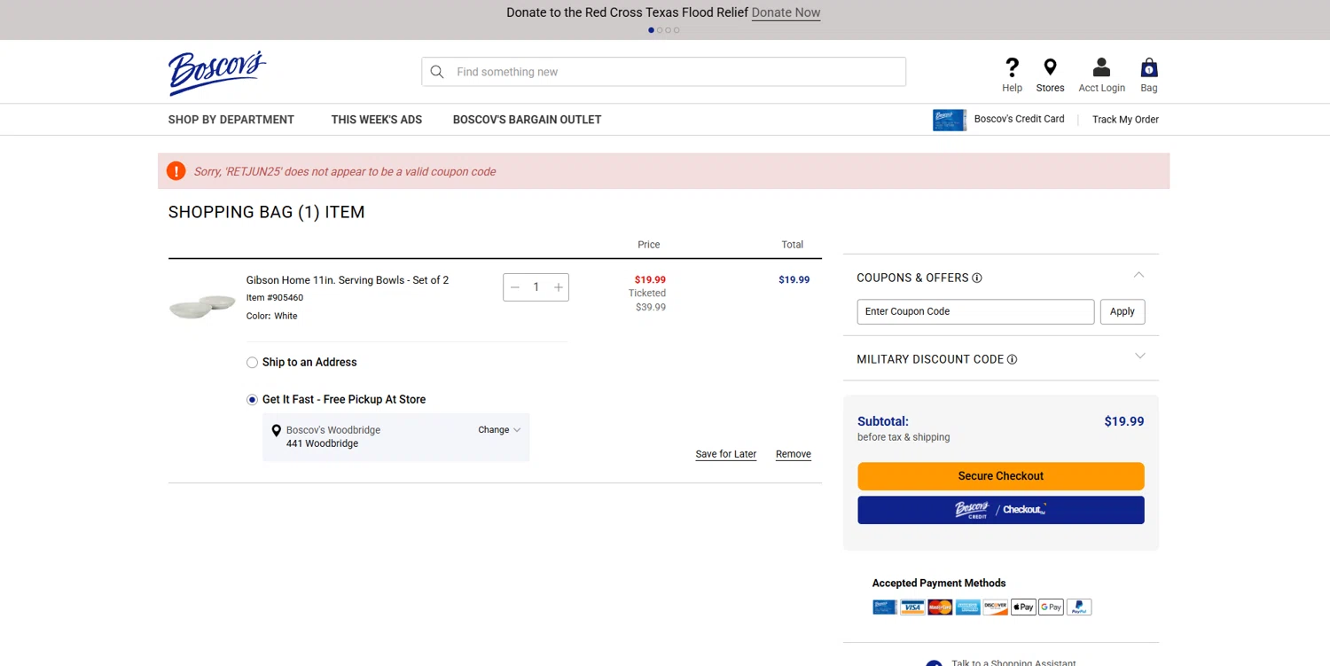Focus the Find something new search field

(663, 72)
